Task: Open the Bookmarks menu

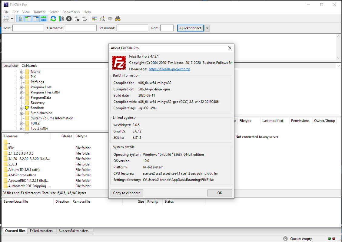Action: 71,12
